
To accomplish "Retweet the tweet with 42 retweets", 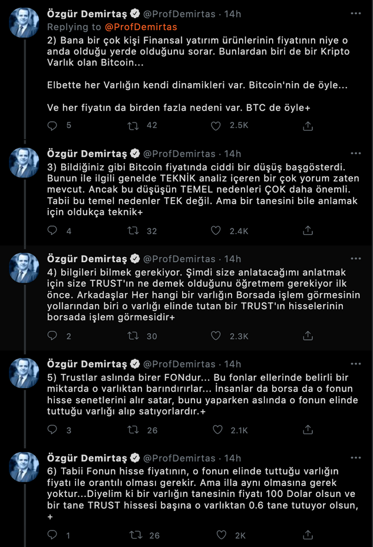I will point(134,125).
